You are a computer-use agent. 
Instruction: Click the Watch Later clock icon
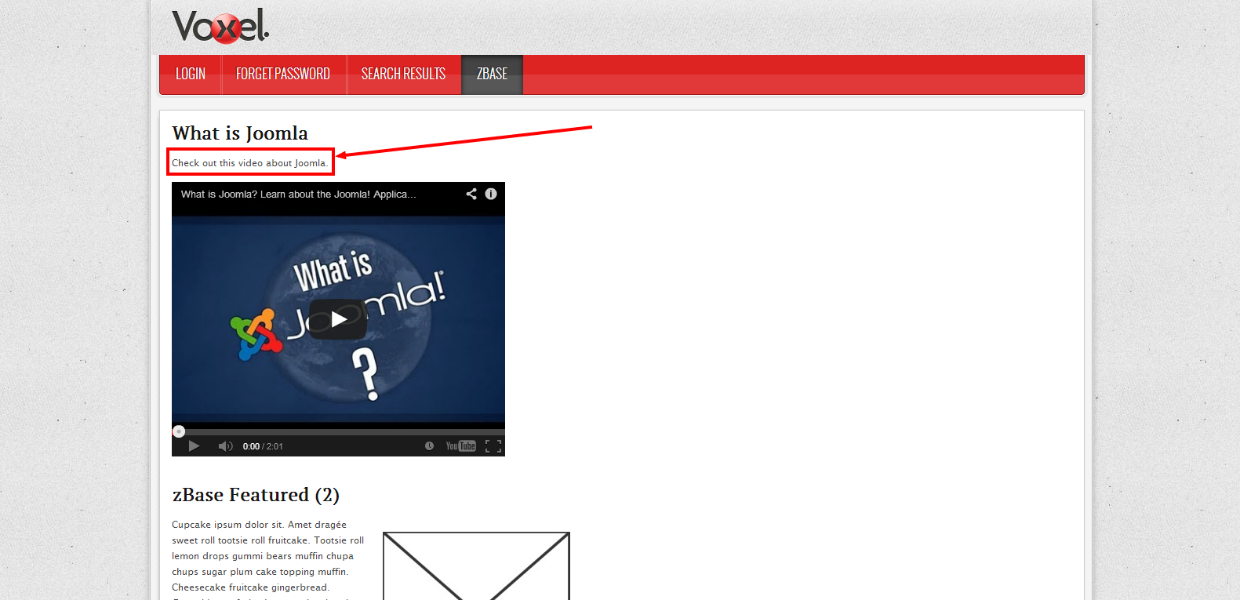429,446
